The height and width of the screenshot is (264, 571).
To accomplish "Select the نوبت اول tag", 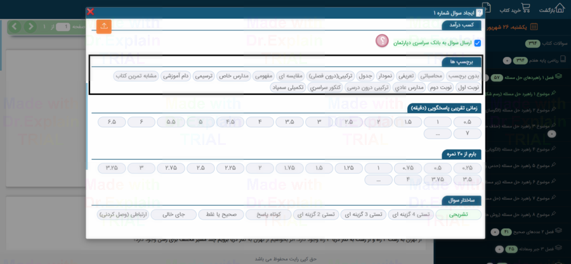I will pos(468,87).
